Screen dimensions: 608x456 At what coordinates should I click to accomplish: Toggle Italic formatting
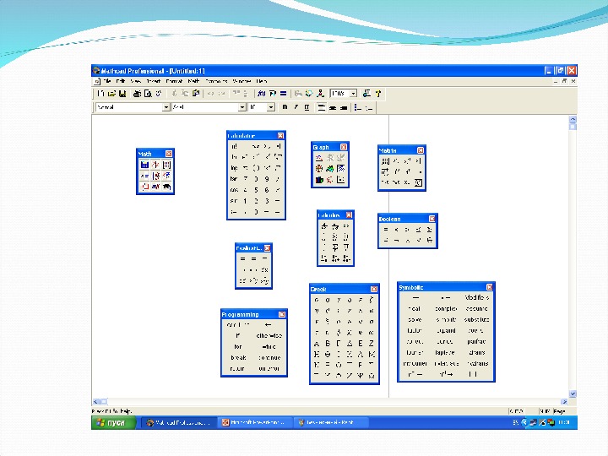pos(296,107)
